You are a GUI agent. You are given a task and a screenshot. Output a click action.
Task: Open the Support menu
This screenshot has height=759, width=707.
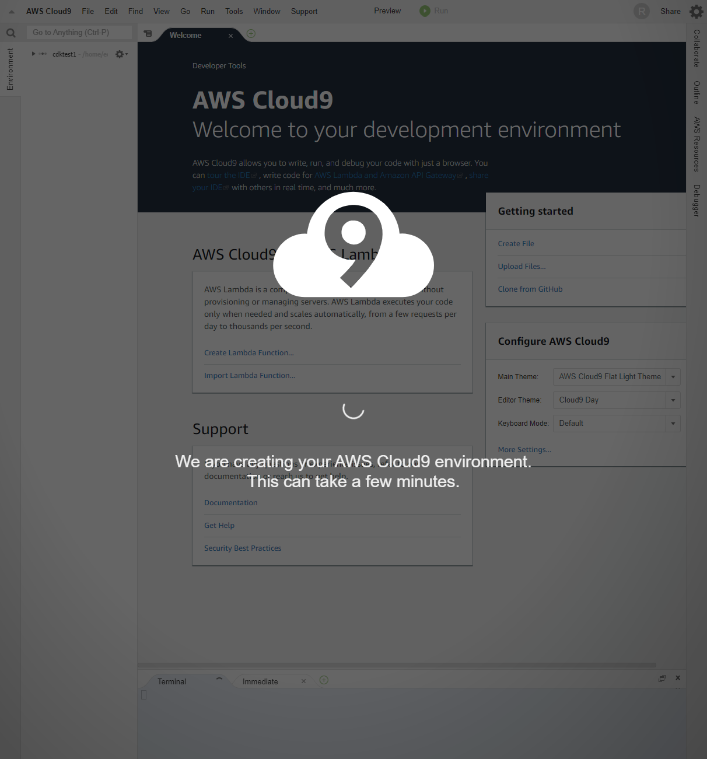[x=304, y=11]
